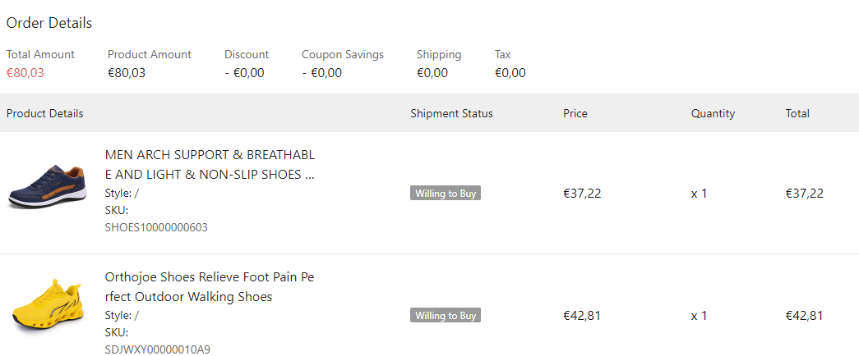Click the second Willing to Buy status badge
Image resolution: width=859 pixels, height=356 pixels.
446,316
